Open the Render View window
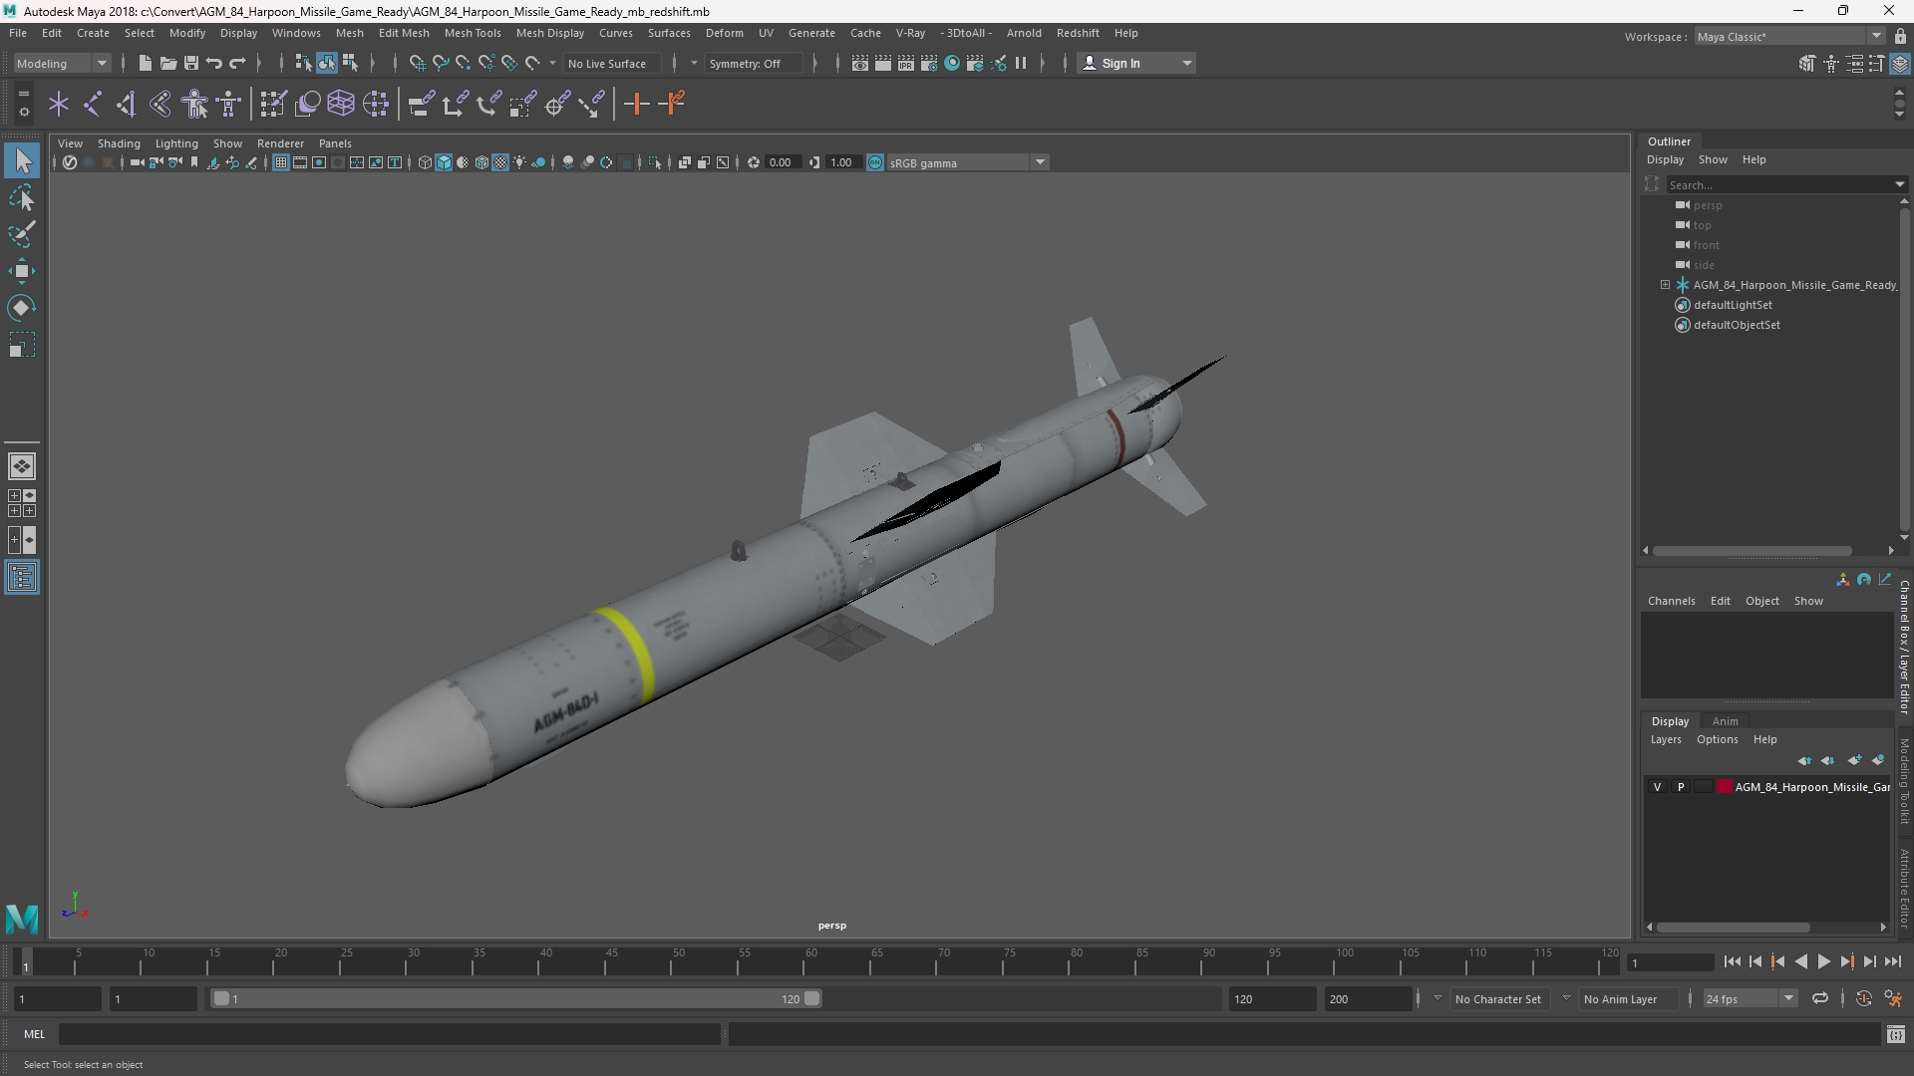The image size is (1914, 1076). (859, 63)
